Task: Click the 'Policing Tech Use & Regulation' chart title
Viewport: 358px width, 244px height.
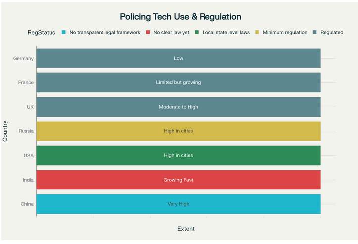Action: (180, 17)
